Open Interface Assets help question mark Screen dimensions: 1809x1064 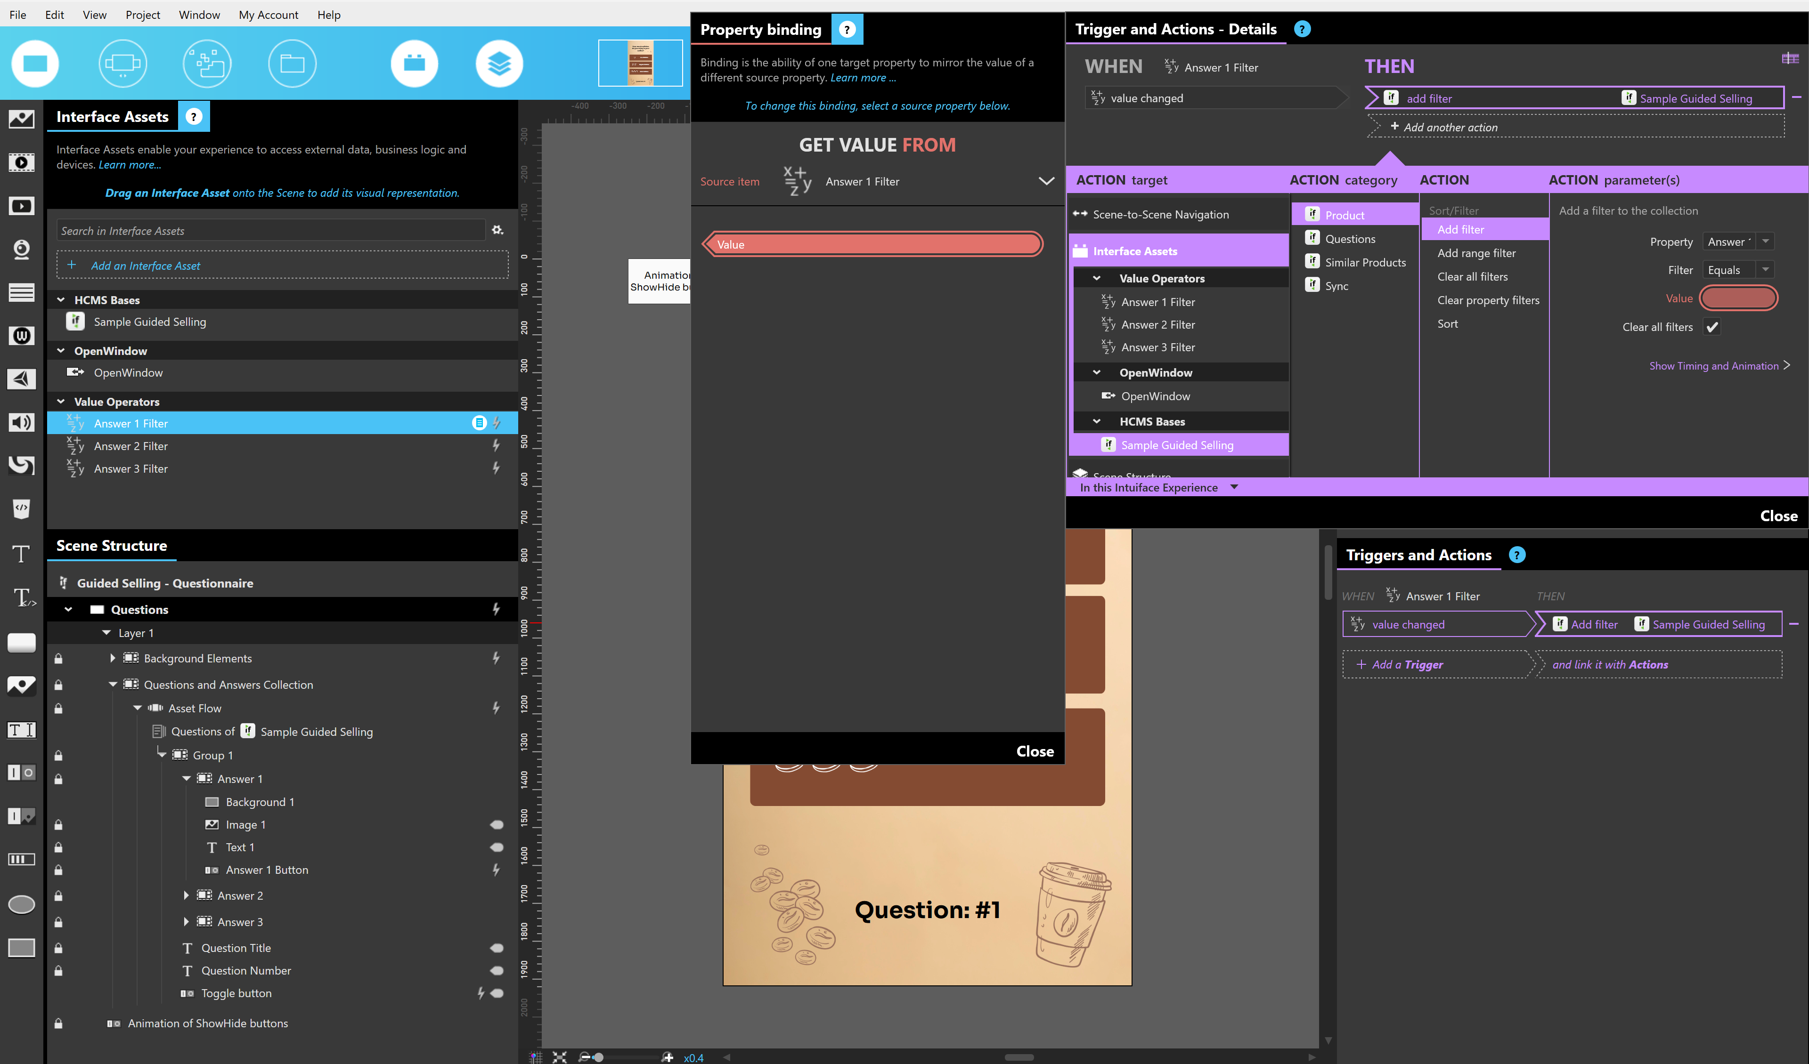pos(193,116)
